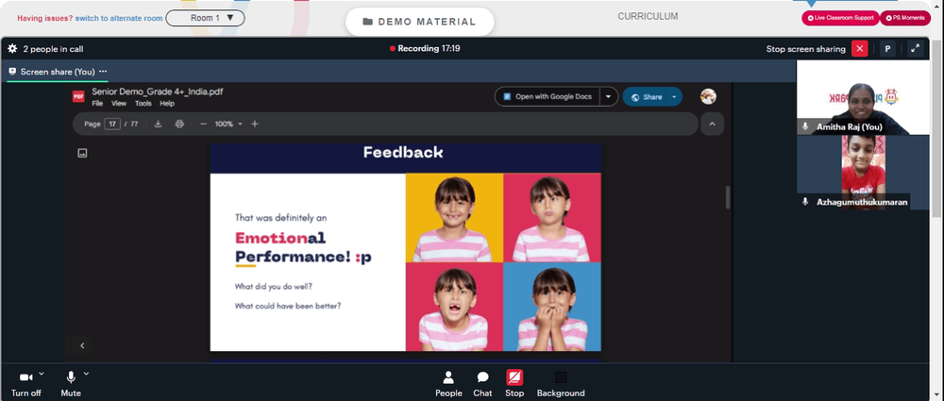Screen dimensions: 944x401
Task: Click the Stop screen sharing label
Action: click(x=805, y=49)
